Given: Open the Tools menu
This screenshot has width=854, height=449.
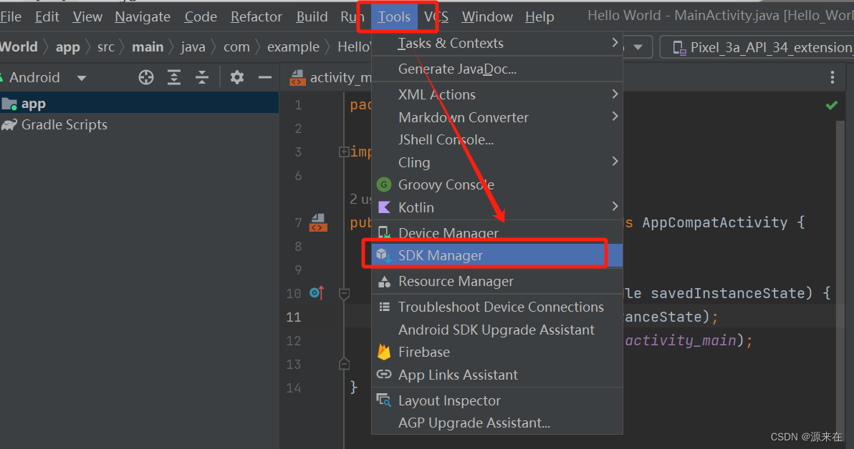Looking at the screenshot, I should coord(394,17).
